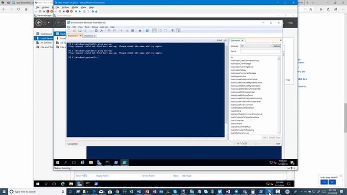Open the Debug menu in PowerShell ISE
The height and width of the screenshot is (195, 347).
pos(95,27)
